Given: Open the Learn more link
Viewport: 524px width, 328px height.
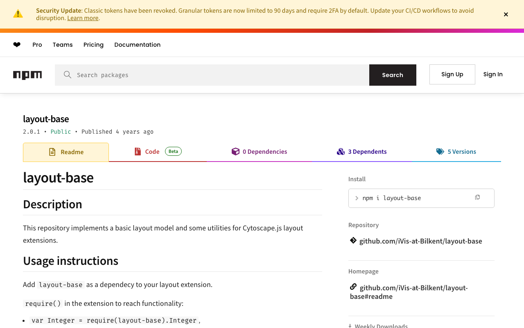Looking at the screenshot, I should pyautogui.click(x=83, y=18).
